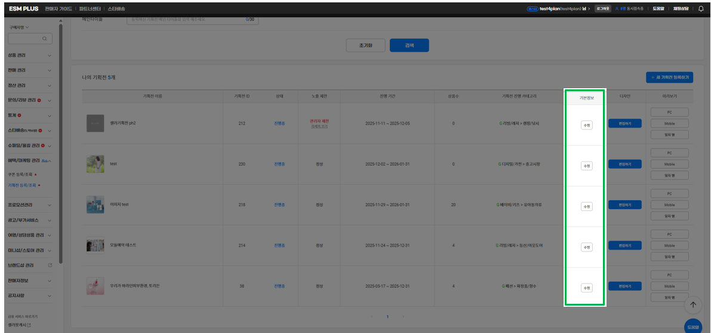Screen dimensions: 711x333
Task: Click next page arrow in pagination
Action: pyautogui.click(x=403, y=317)
